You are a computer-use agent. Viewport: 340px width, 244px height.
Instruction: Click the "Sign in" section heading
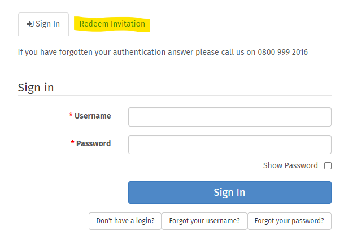tap(36, 88)
